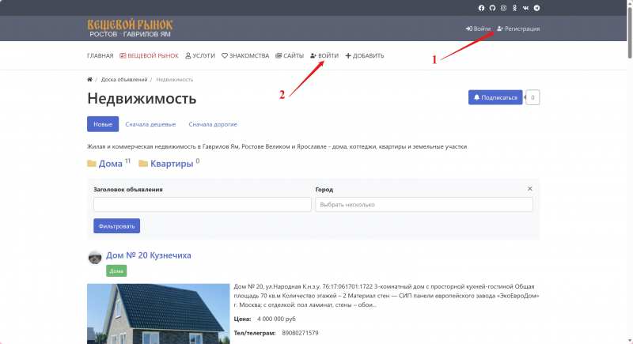Image resolution: width=633 pixels, height=344 pixels.
Task: Open the Instagram social icon
Action: (503, 8)
